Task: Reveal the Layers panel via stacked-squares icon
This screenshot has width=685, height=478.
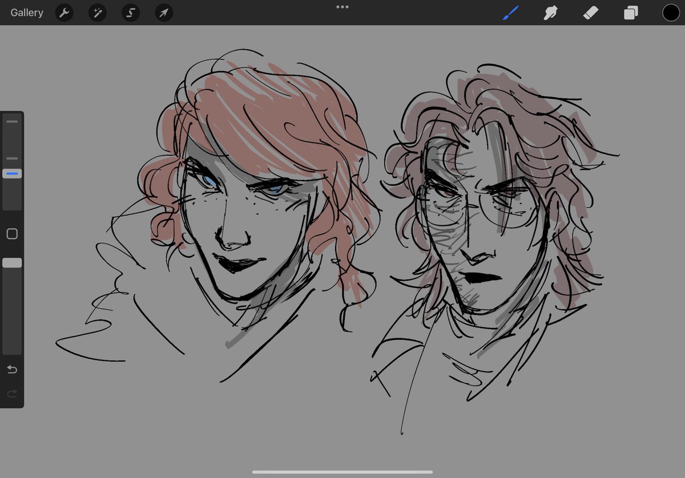Action: coord(631,12)
